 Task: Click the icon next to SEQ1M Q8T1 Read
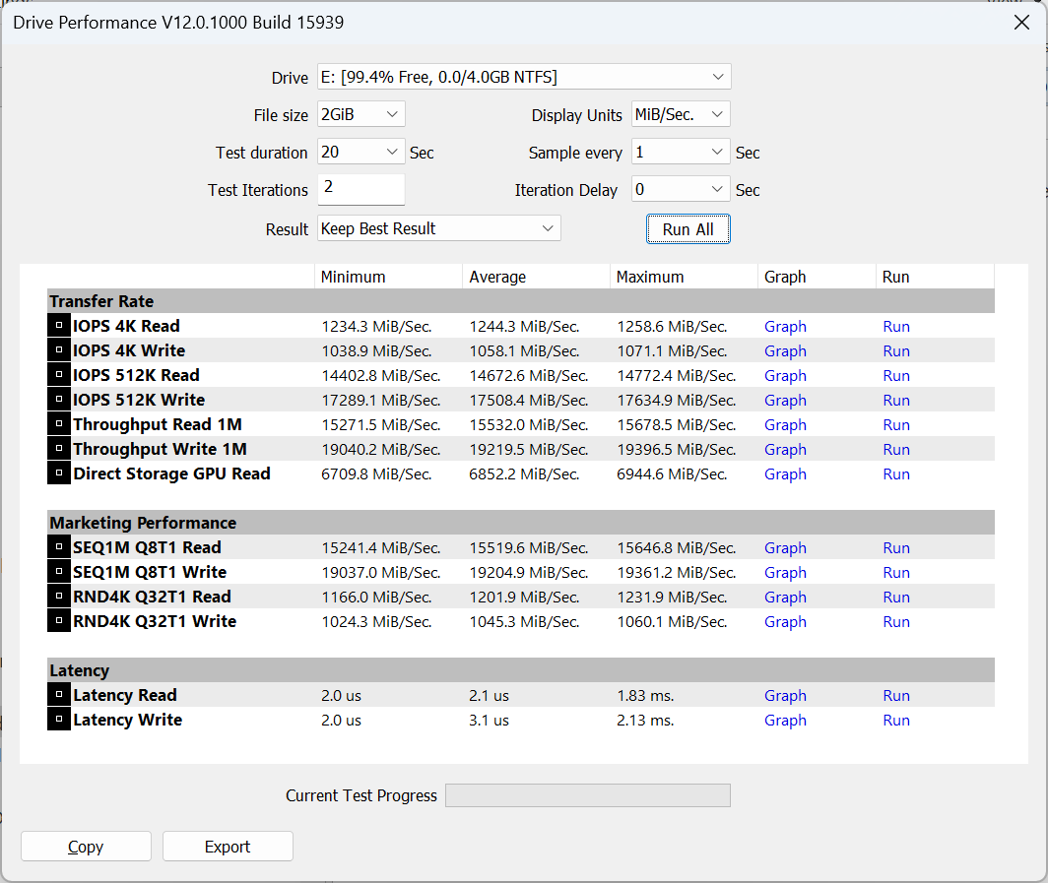(x=59, y=547)
